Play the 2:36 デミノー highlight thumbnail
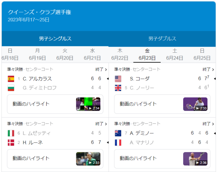This screenshot has width=218, height=172. coord(195,159)
